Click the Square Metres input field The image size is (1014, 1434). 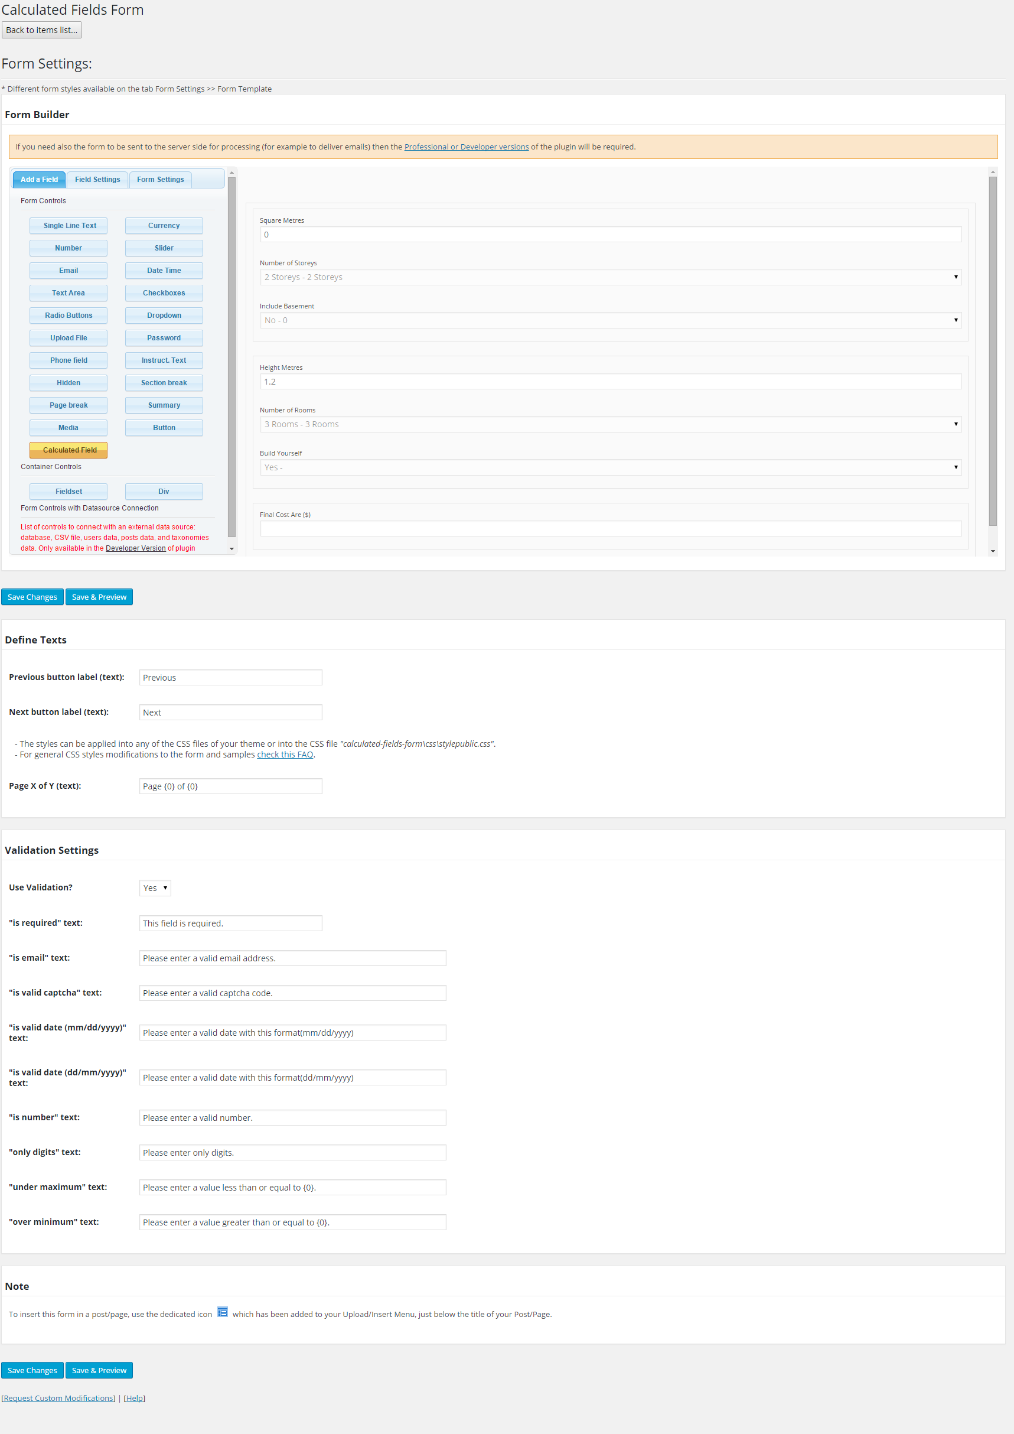click(x=610, y=235)
